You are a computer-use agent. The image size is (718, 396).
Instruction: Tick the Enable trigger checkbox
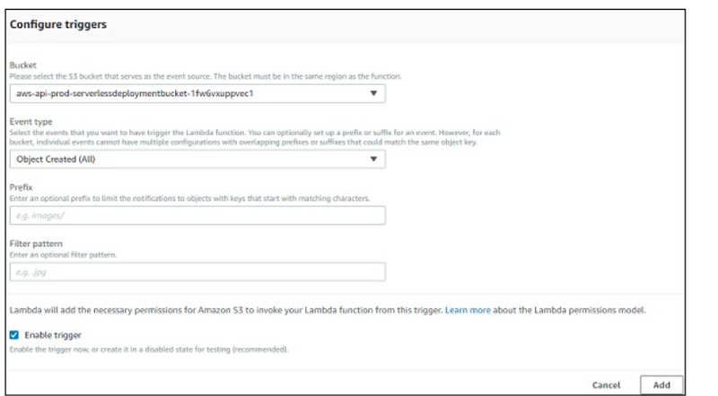click(x=14, y=334)
